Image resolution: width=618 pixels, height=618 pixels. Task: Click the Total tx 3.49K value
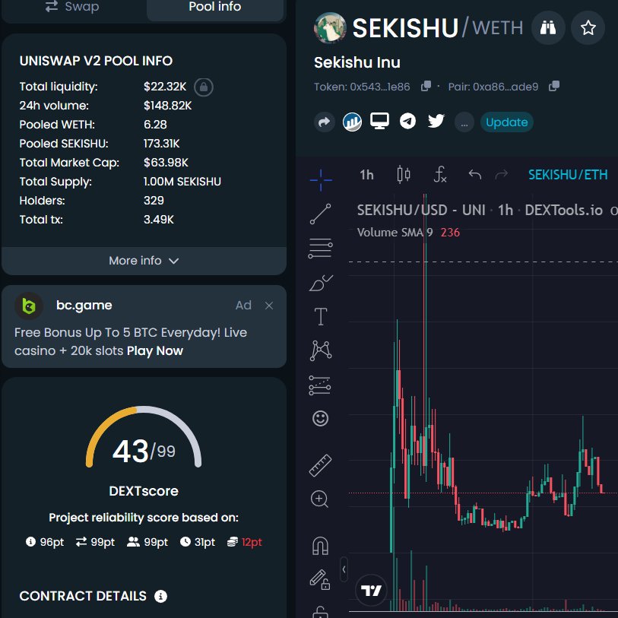coord(159,220)
